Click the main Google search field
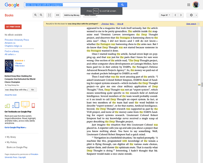Screen dimensions: 203x163 click(71, 5)
